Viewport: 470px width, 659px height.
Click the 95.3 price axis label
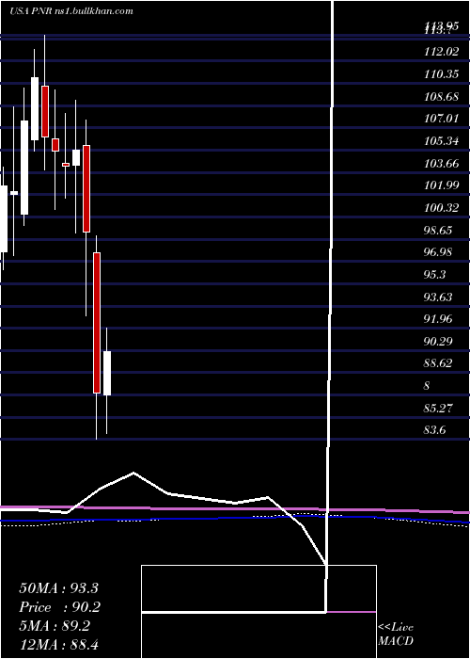(x=434, y=274)
